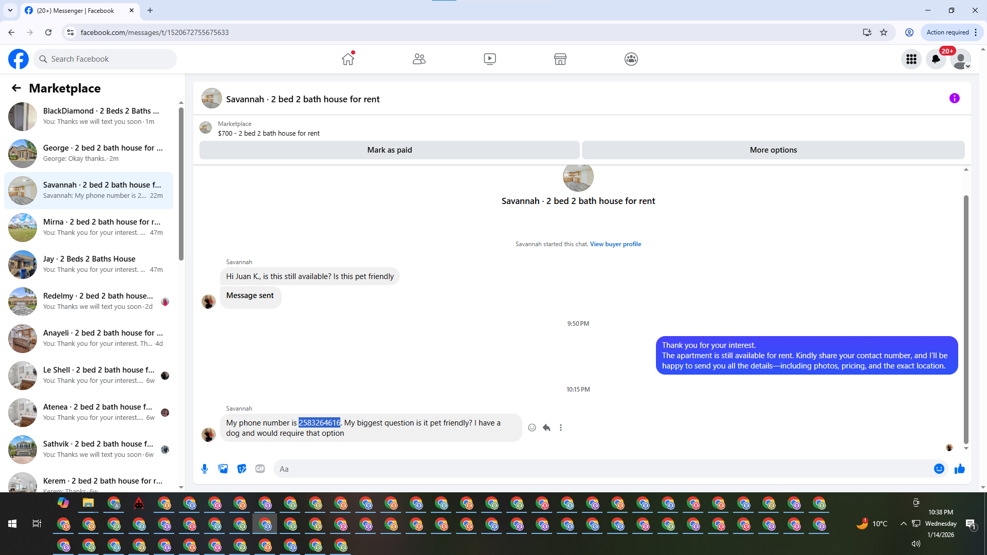
Task: React to Savannah's phone number message
Action: [x=532, y=428]
